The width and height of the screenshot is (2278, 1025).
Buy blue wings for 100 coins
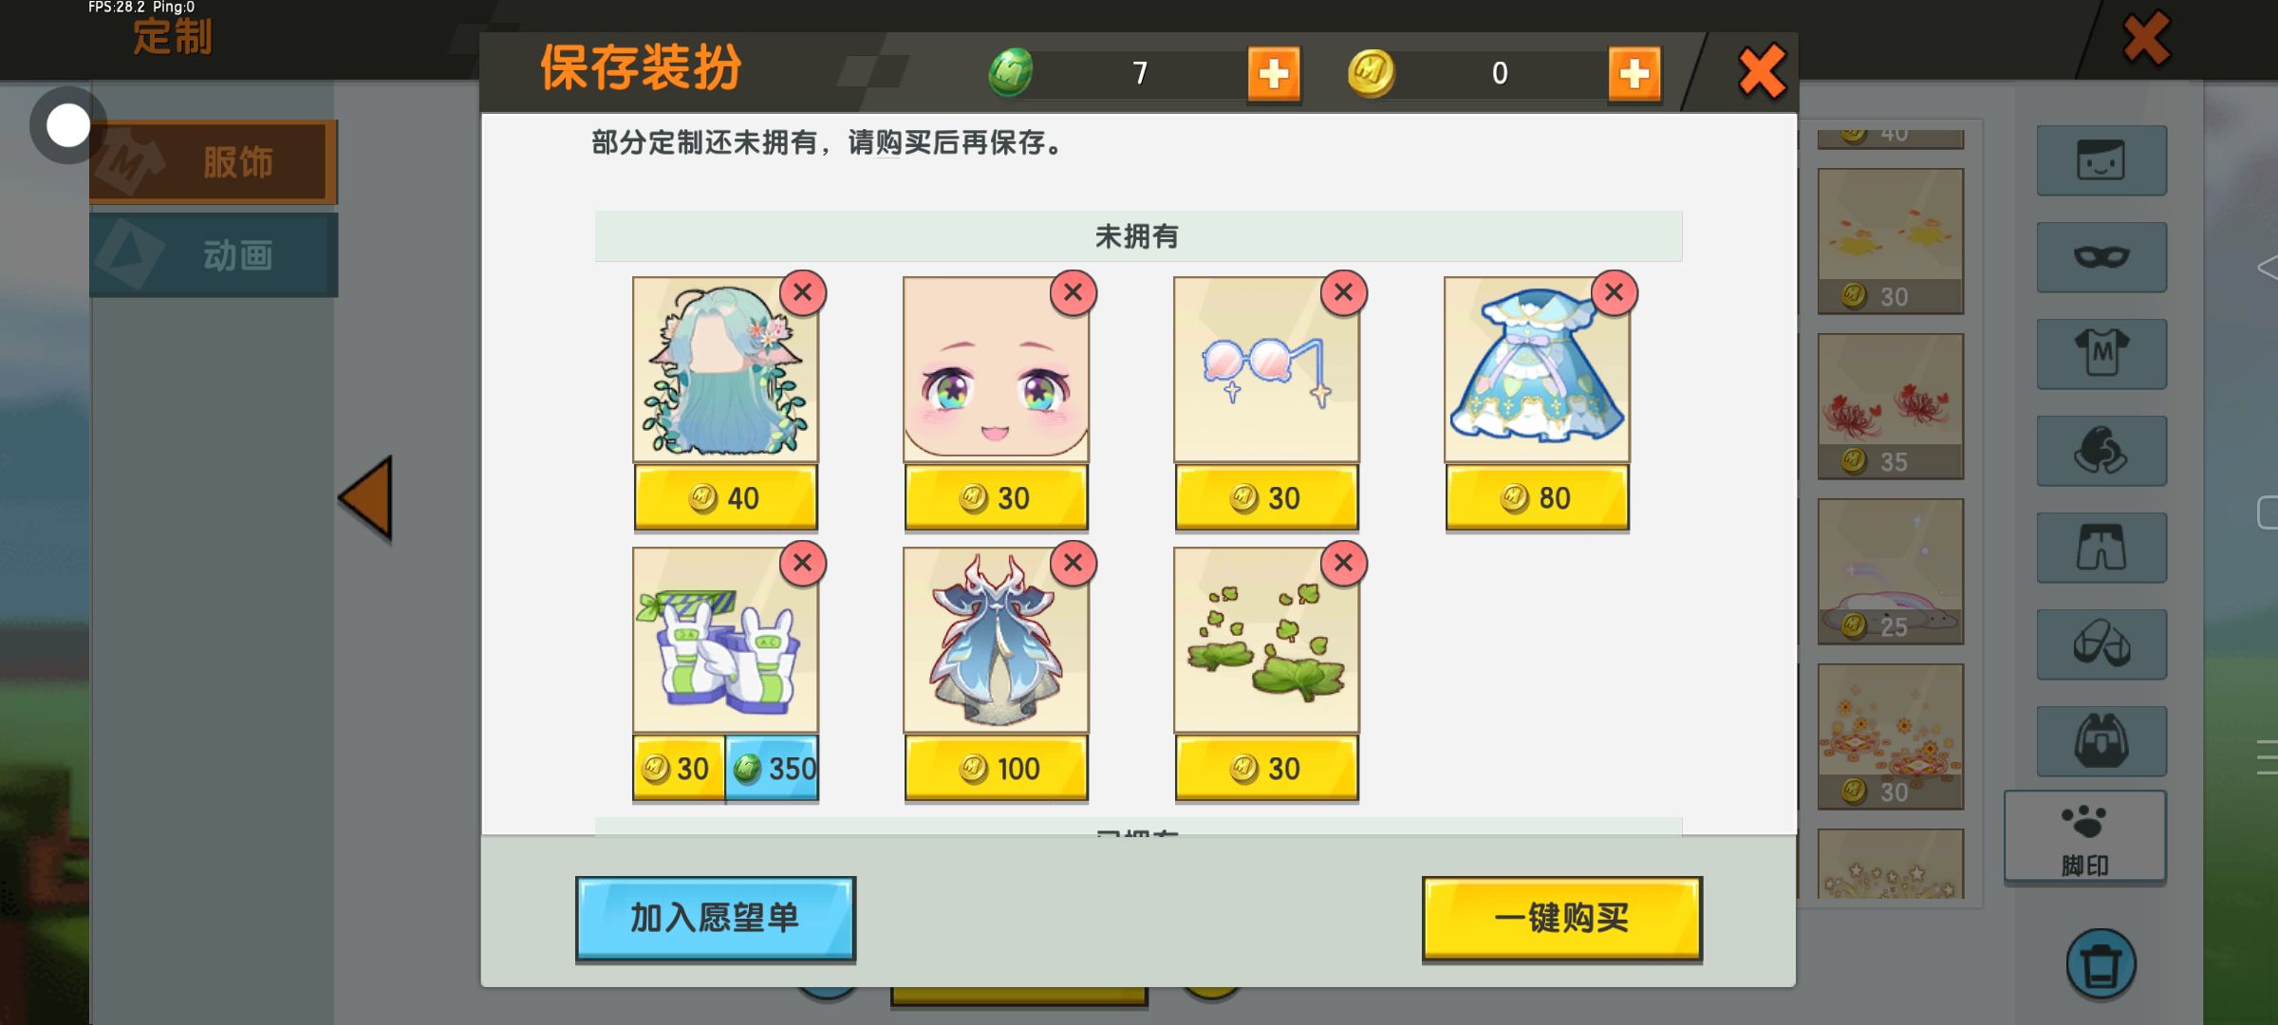(x=996, y=768)
